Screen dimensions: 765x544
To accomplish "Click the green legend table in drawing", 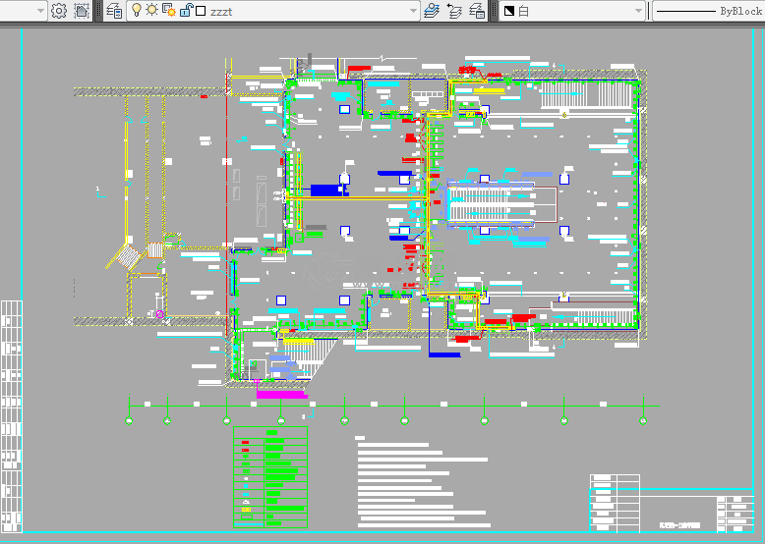I will (x=270, y=476).
